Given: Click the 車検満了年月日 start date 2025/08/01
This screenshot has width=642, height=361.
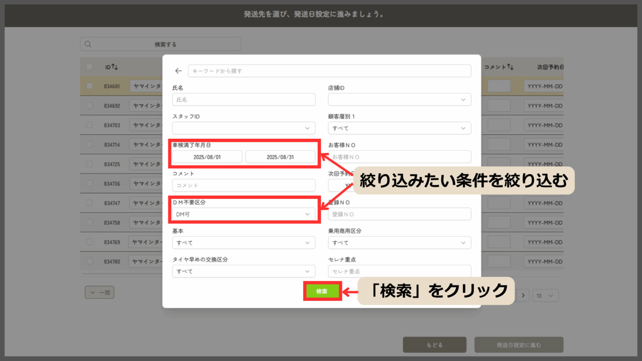Looking at the screenshot, I should 207,157.
